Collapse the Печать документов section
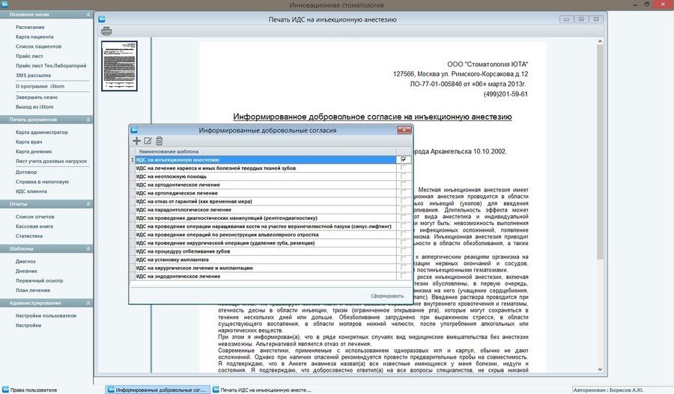Screen dimensions: 674x394 [x=88, y=120]
